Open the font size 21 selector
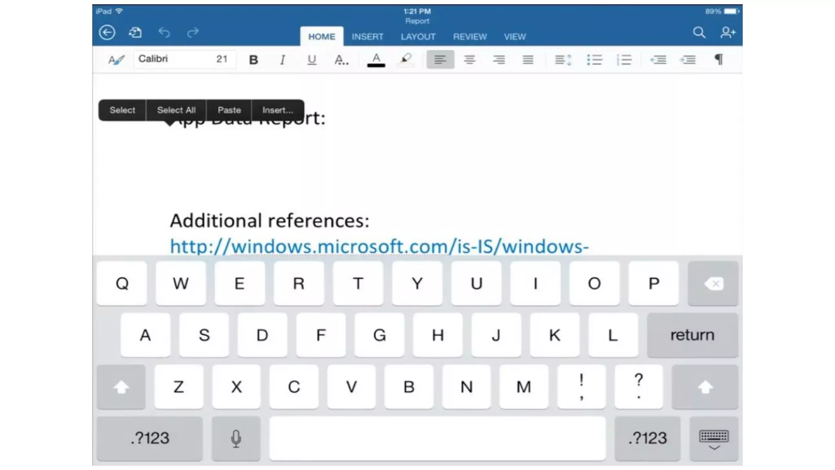 [222, 59]
